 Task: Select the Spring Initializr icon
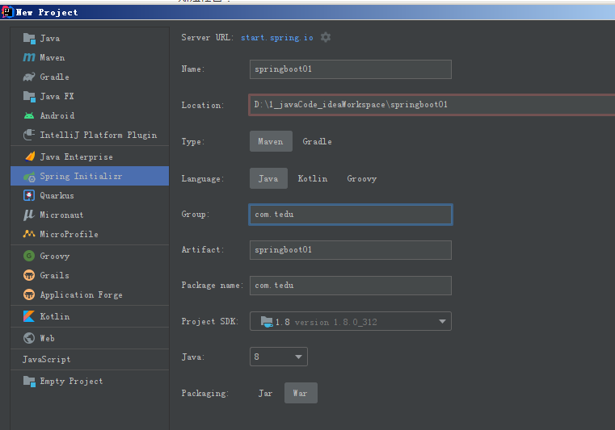(29, 177)
